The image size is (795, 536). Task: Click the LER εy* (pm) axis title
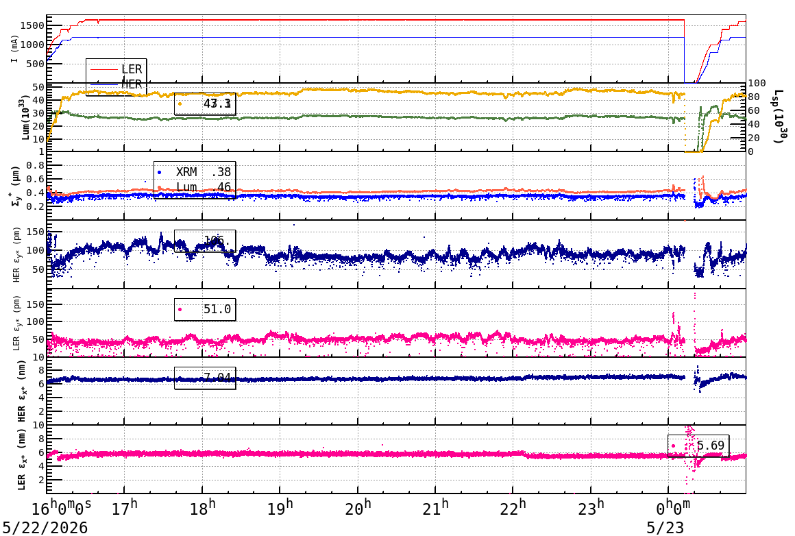tap(16, 323)
